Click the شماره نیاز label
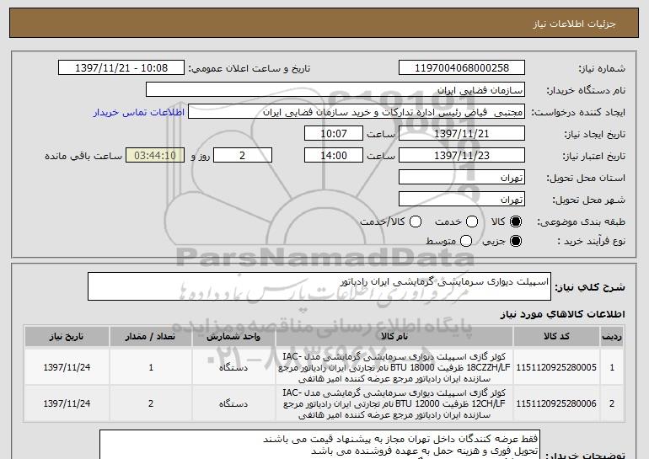649x459 pixels. (x=602, y=68)
